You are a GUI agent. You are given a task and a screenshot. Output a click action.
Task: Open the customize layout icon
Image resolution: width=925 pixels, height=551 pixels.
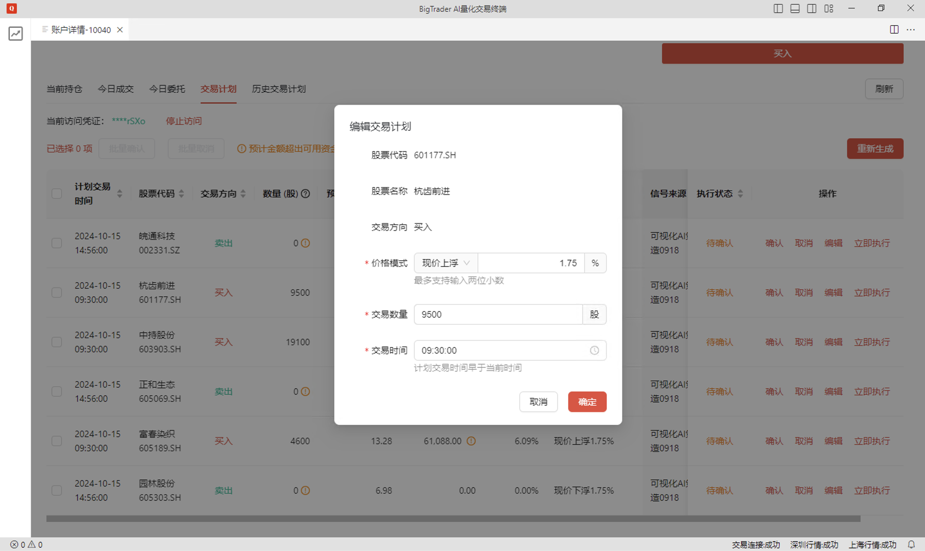coord(829,9)
